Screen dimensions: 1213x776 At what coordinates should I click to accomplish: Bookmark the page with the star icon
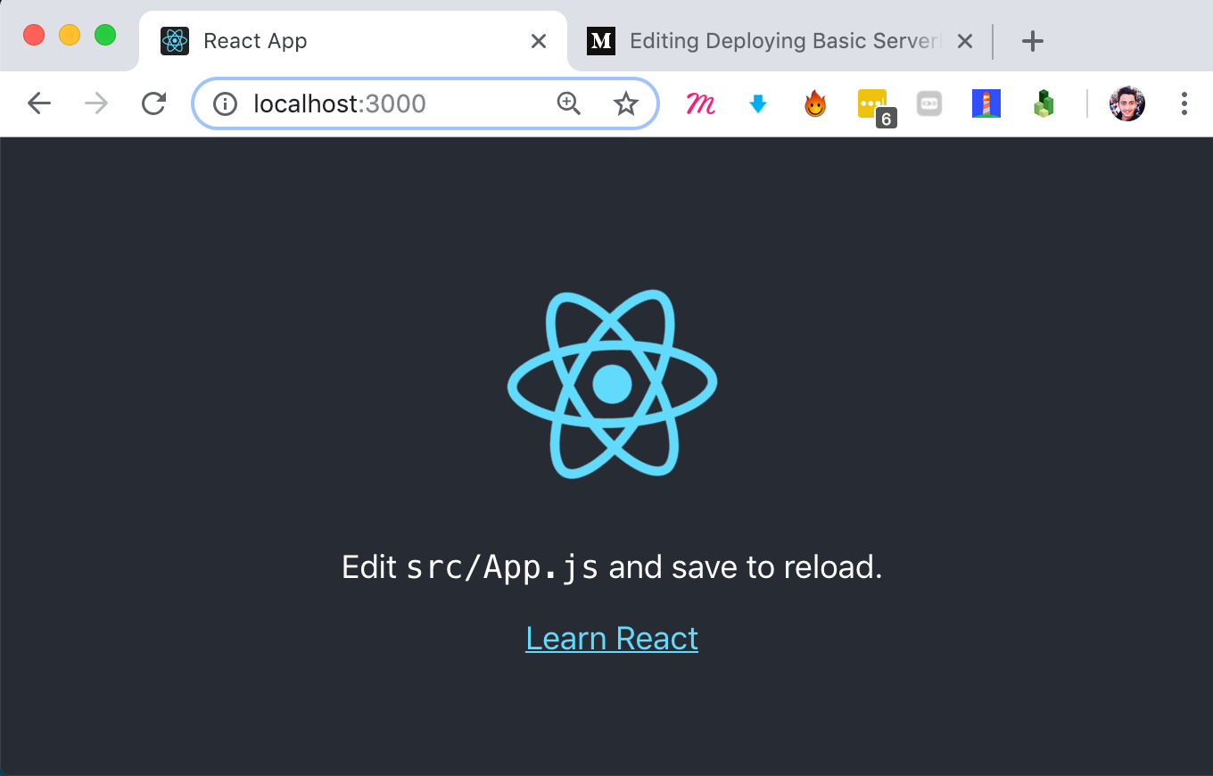627,103
